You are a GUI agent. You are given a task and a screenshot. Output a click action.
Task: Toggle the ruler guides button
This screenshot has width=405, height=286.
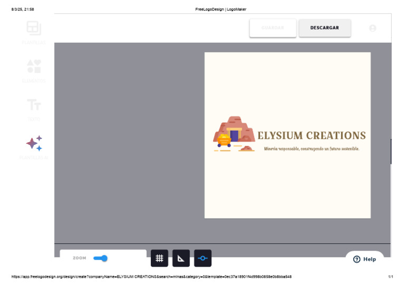pyautogui.click(x=181, y=259)
